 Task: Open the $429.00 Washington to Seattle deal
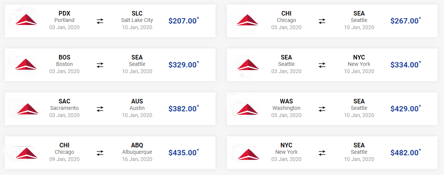(406, 108)
